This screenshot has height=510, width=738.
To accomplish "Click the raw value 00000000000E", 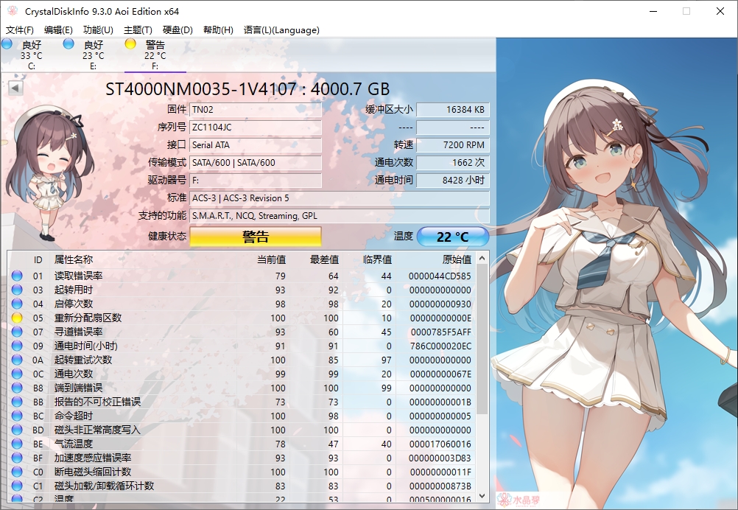I will pyautogui.click(x=440, y=318).
